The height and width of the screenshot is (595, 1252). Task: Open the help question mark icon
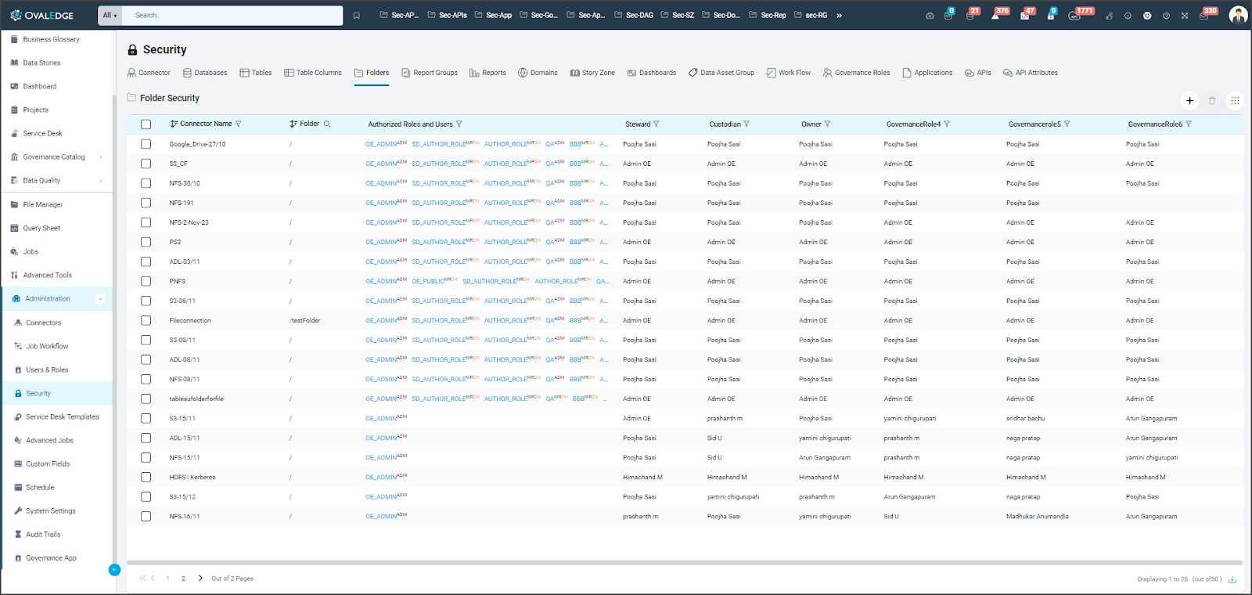1166,15
